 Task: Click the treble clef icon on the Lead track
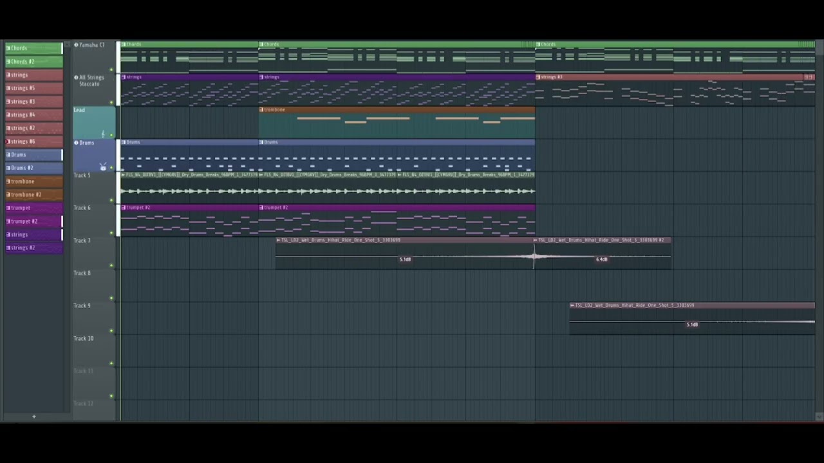coord(102,134)
